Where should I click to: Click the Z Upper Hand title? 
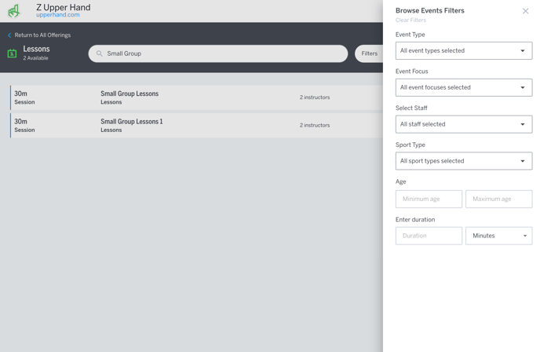coord(64,7)
